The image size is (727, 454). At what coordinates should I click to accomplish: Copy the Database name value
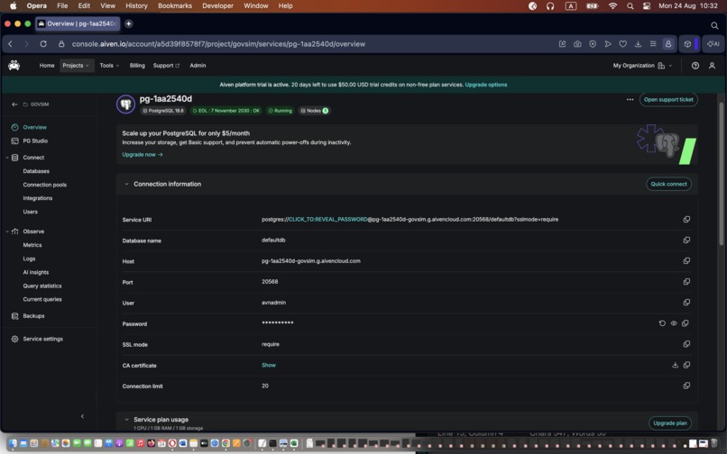point(686,240)
